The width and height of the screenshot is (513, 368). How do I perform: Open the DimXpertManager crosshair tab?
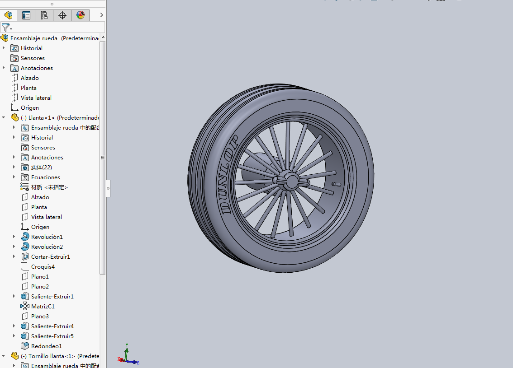[62, 15]
